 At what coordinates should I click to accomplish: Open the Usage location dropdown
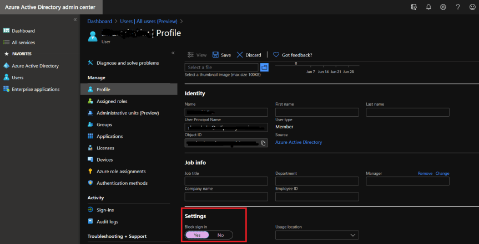point(317,235)
